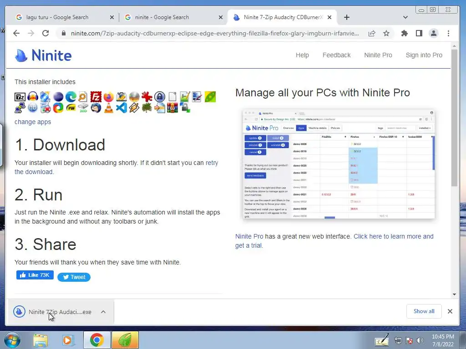Click Sign into Pro
This screenshot has height=349, width=466.
(x=424, y=55)
